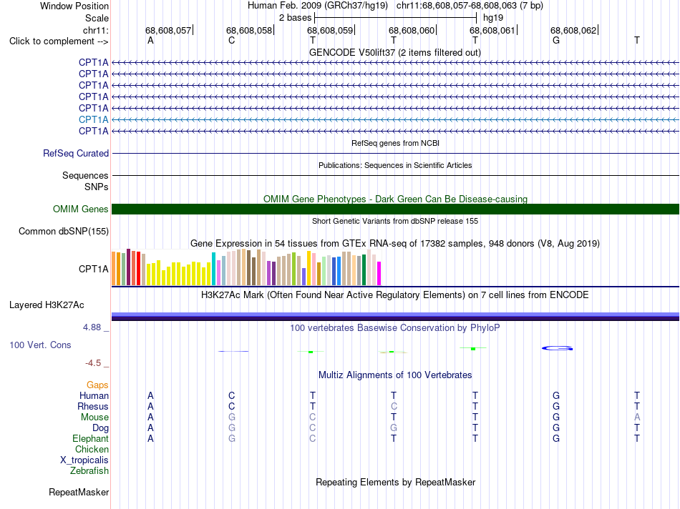Open the OMIM Genes track label
The height and width of the screenshot is (509, 680).
pos(81,209)
